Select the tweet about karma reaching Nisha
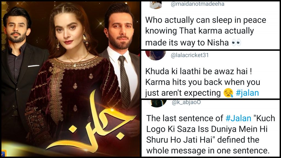281x158 pixels. [210, 25]
